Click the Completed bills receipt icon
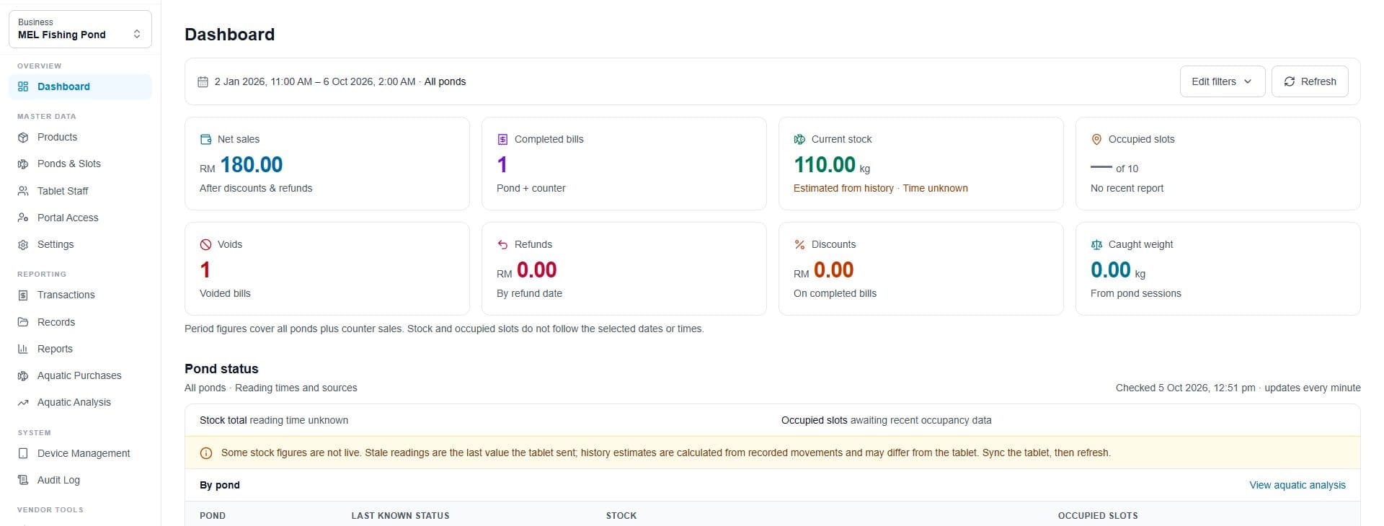Screen dimensions: 1384x526 click(x=502, y=139)
